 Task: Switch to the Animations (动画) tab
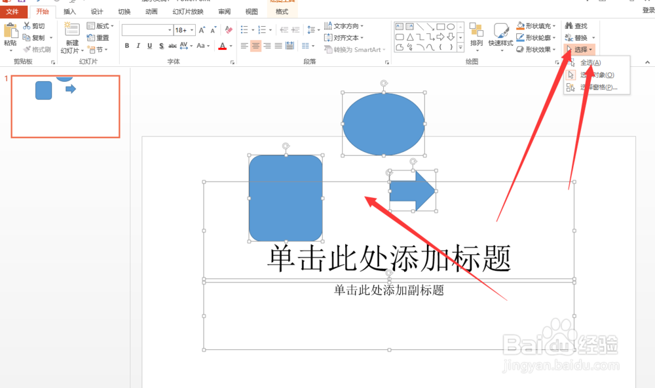click(x=151, y=12)
